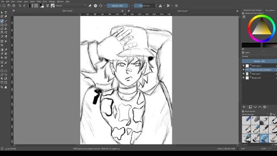
Task: Select the Move tool (cross icon)
Action: [6, 41]
